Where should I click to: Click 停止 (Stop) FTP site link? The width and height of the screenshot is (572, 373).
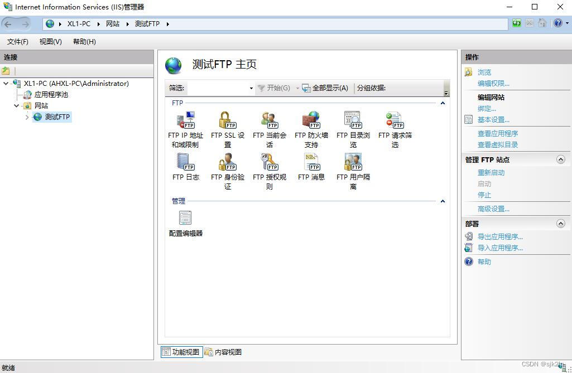tap(484, 195)
